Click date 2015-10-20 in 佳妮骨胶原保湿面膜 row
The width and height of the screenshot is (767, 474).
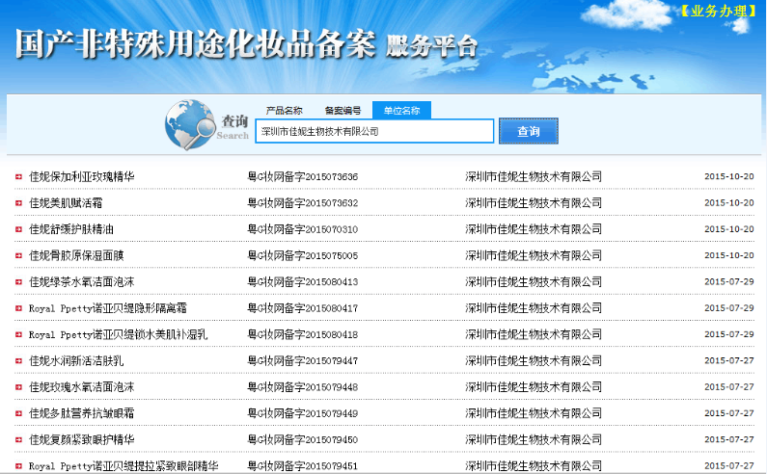[728, 255]
